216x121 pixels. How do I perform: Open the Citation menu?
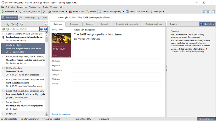[32, 7]
